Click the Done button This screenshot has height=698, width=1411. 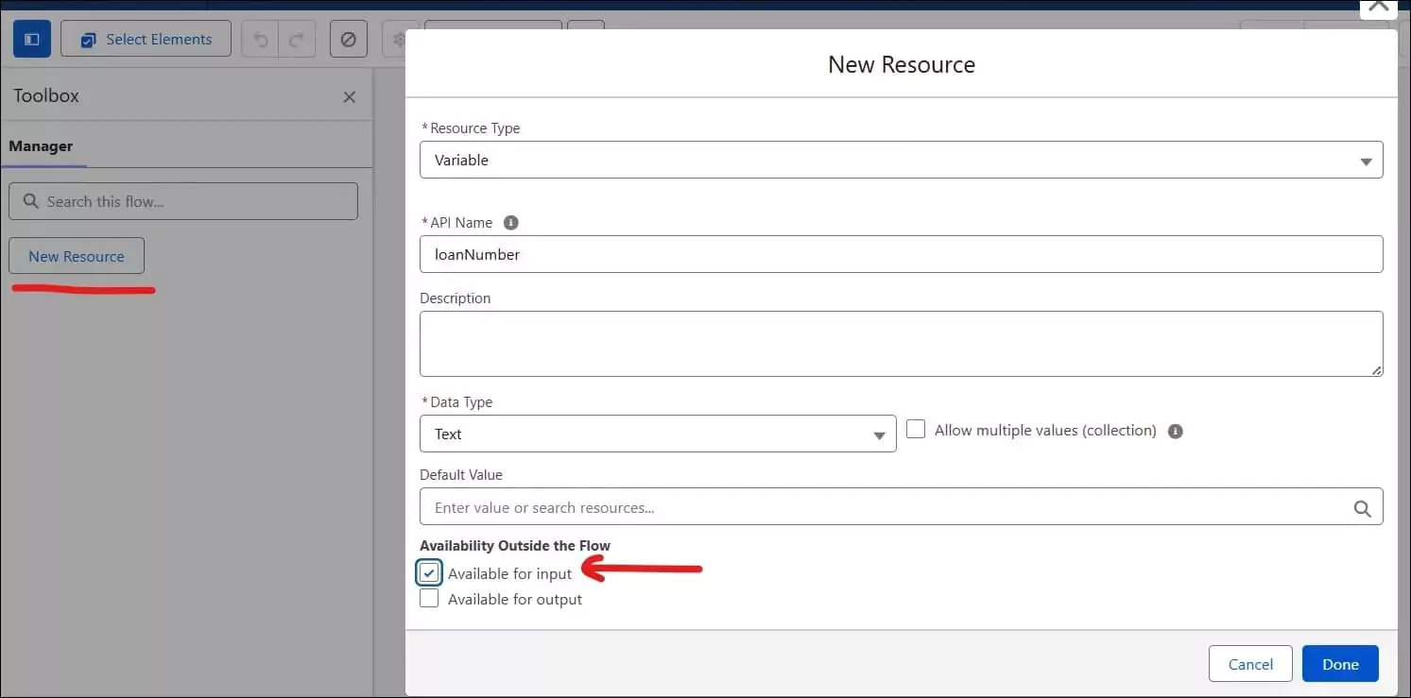click(x=1340, y=663)
